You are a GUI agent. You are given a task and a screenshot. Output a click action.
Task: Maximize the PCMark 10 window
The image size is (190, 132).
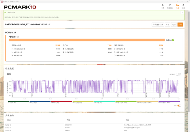point(182,2)
